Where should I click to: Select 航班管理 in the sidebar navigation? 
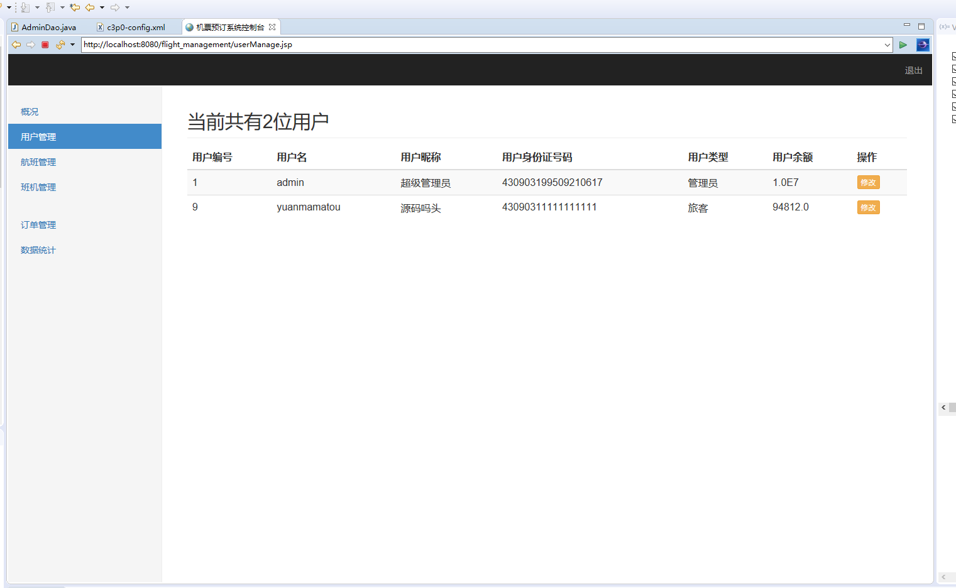coord(38,161)
